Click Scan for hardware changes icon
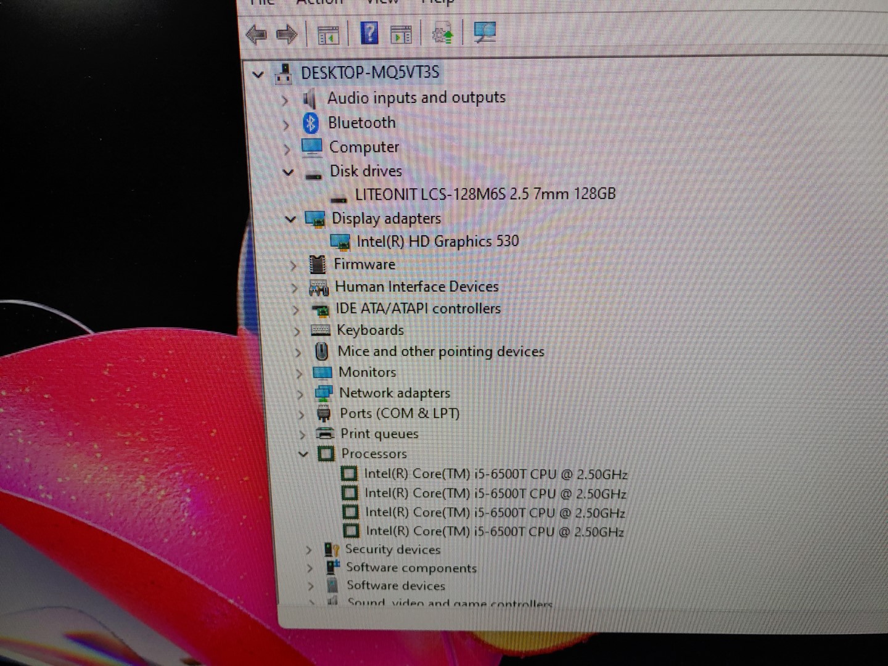 pos(485,32)
